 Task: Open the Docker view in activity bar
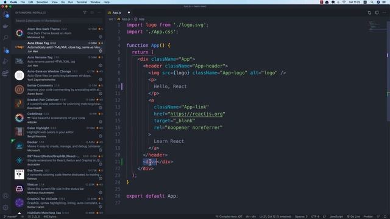pyautogui.click(x=5, y=26)
